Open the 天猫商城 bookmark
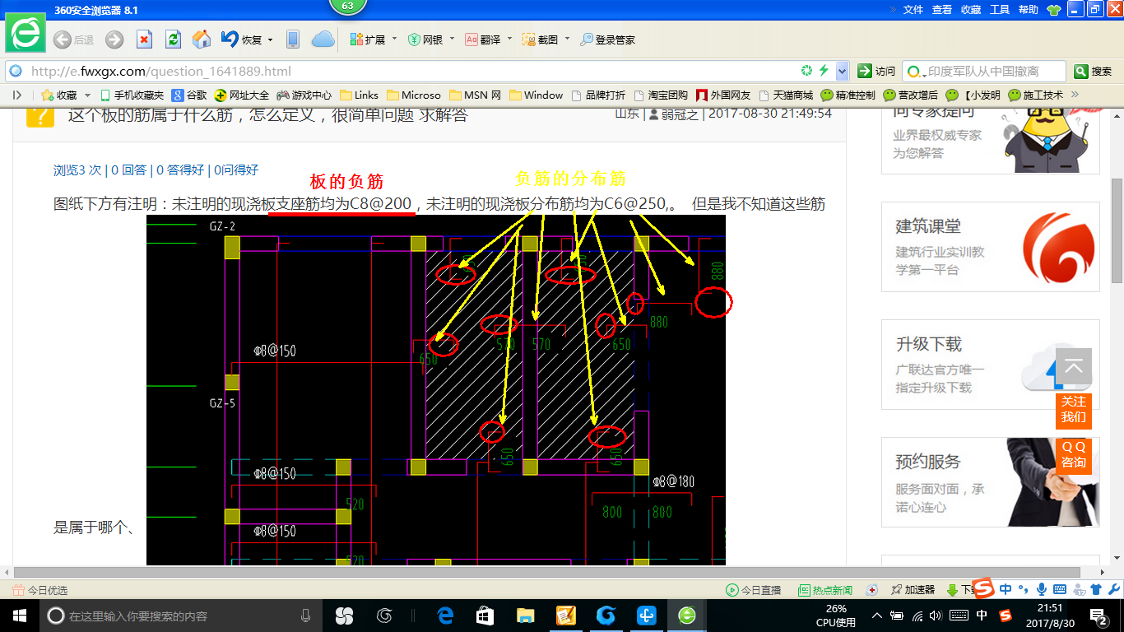The height and width of the screenshot is (632, 1124). [786, 95]
